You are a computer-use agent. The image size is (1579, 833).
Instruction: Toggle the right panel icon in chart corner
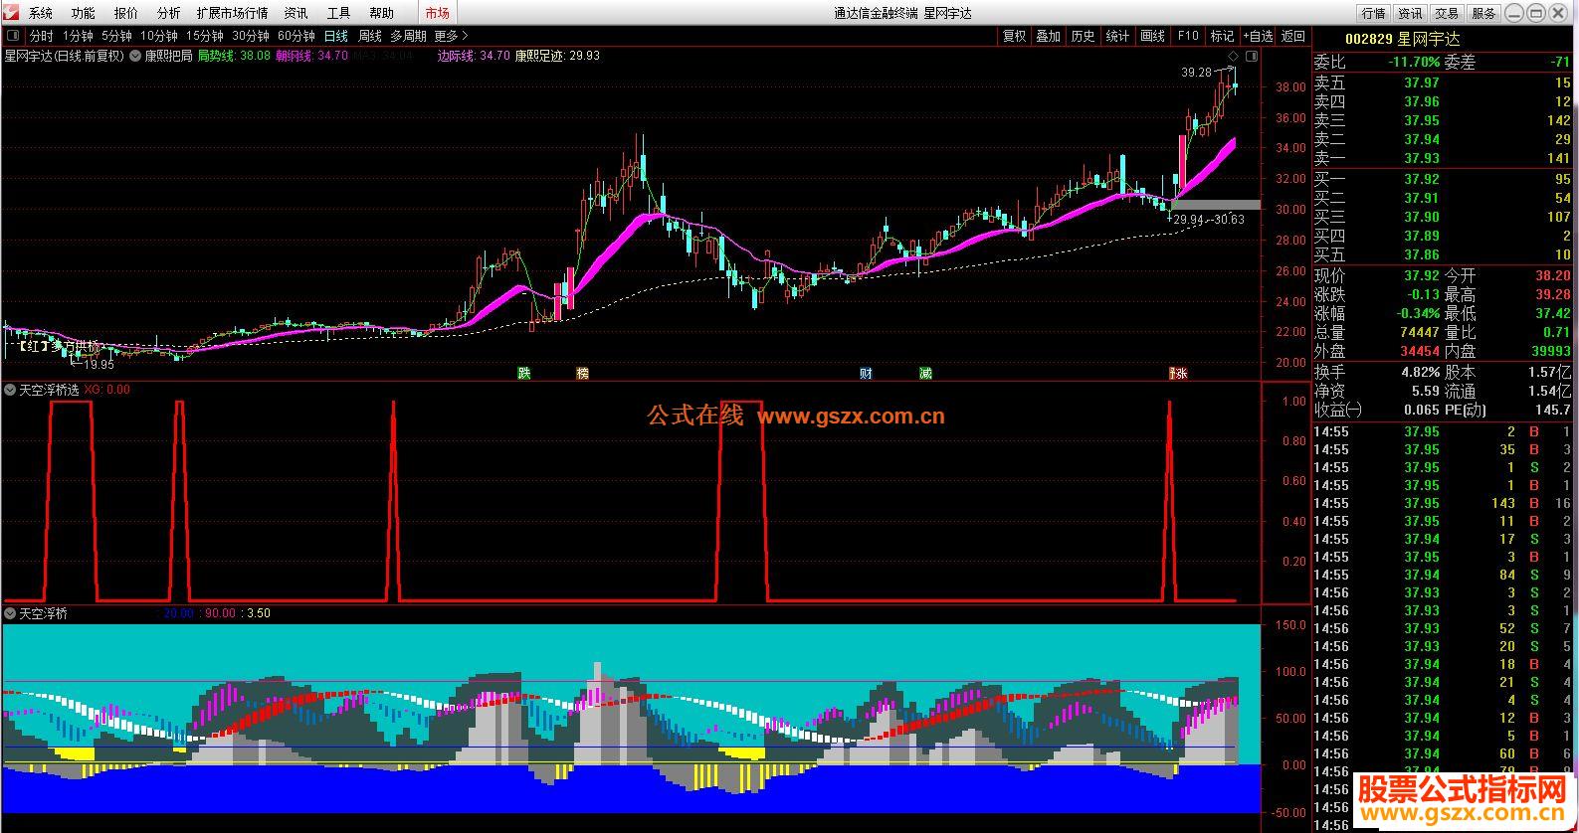point(1252,56)
